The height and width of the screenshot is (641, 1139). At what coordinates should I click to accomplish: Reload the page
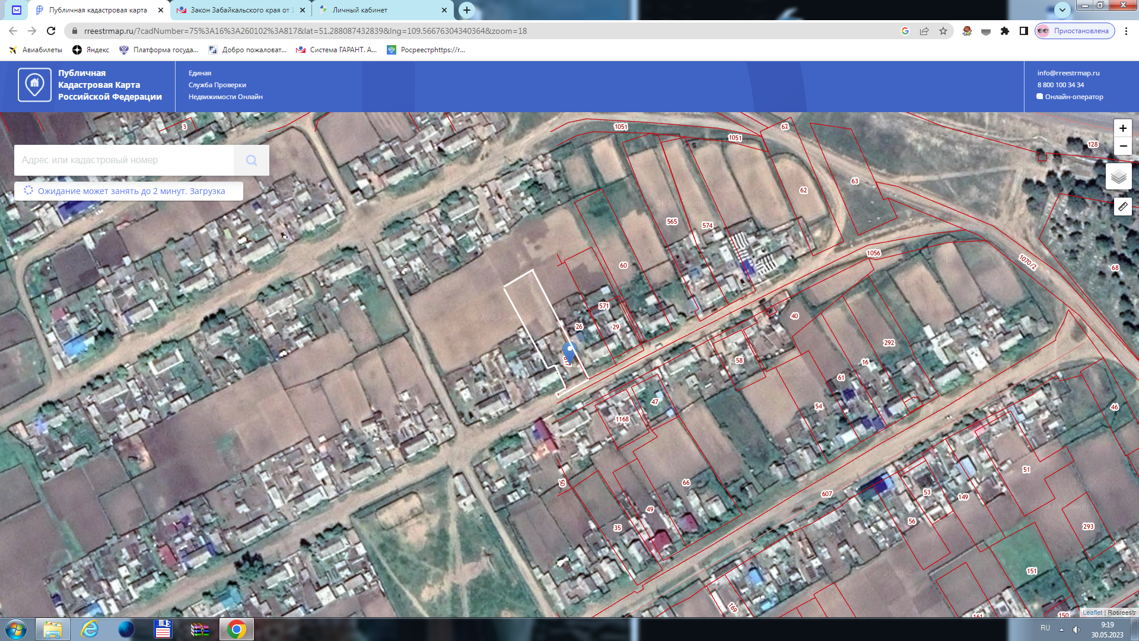(51, 31)
